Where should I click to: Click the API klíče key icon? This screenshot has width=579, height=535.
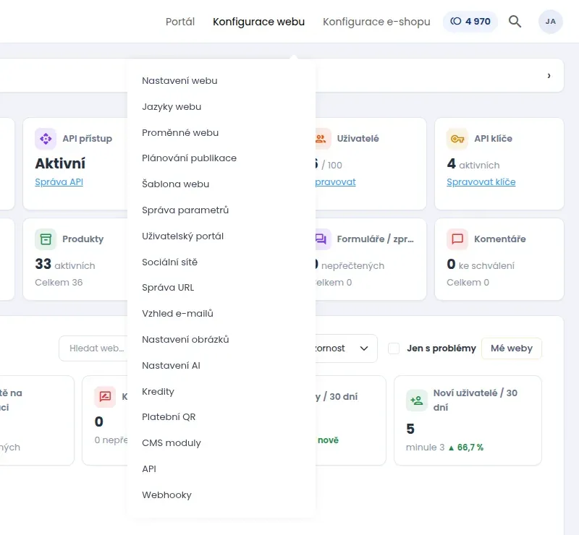click(457, 139)
